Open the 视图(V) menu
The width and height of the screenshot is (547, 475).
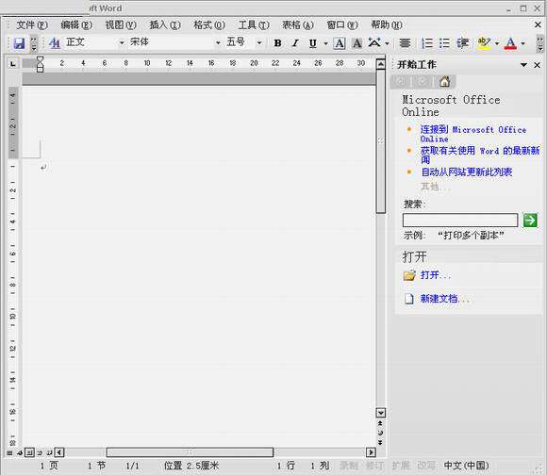pos(121,25)
